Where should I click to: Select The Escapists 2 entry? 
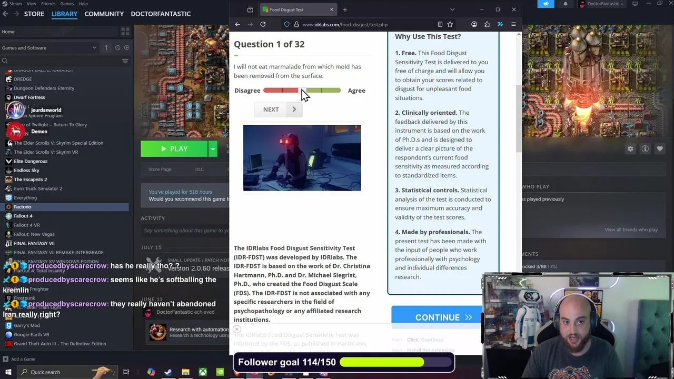coord(31,179)
